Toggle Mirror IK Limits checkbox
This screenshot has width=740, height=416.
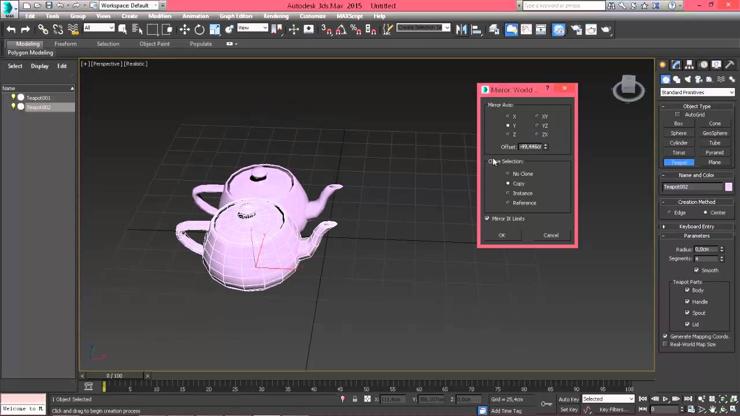487,219
